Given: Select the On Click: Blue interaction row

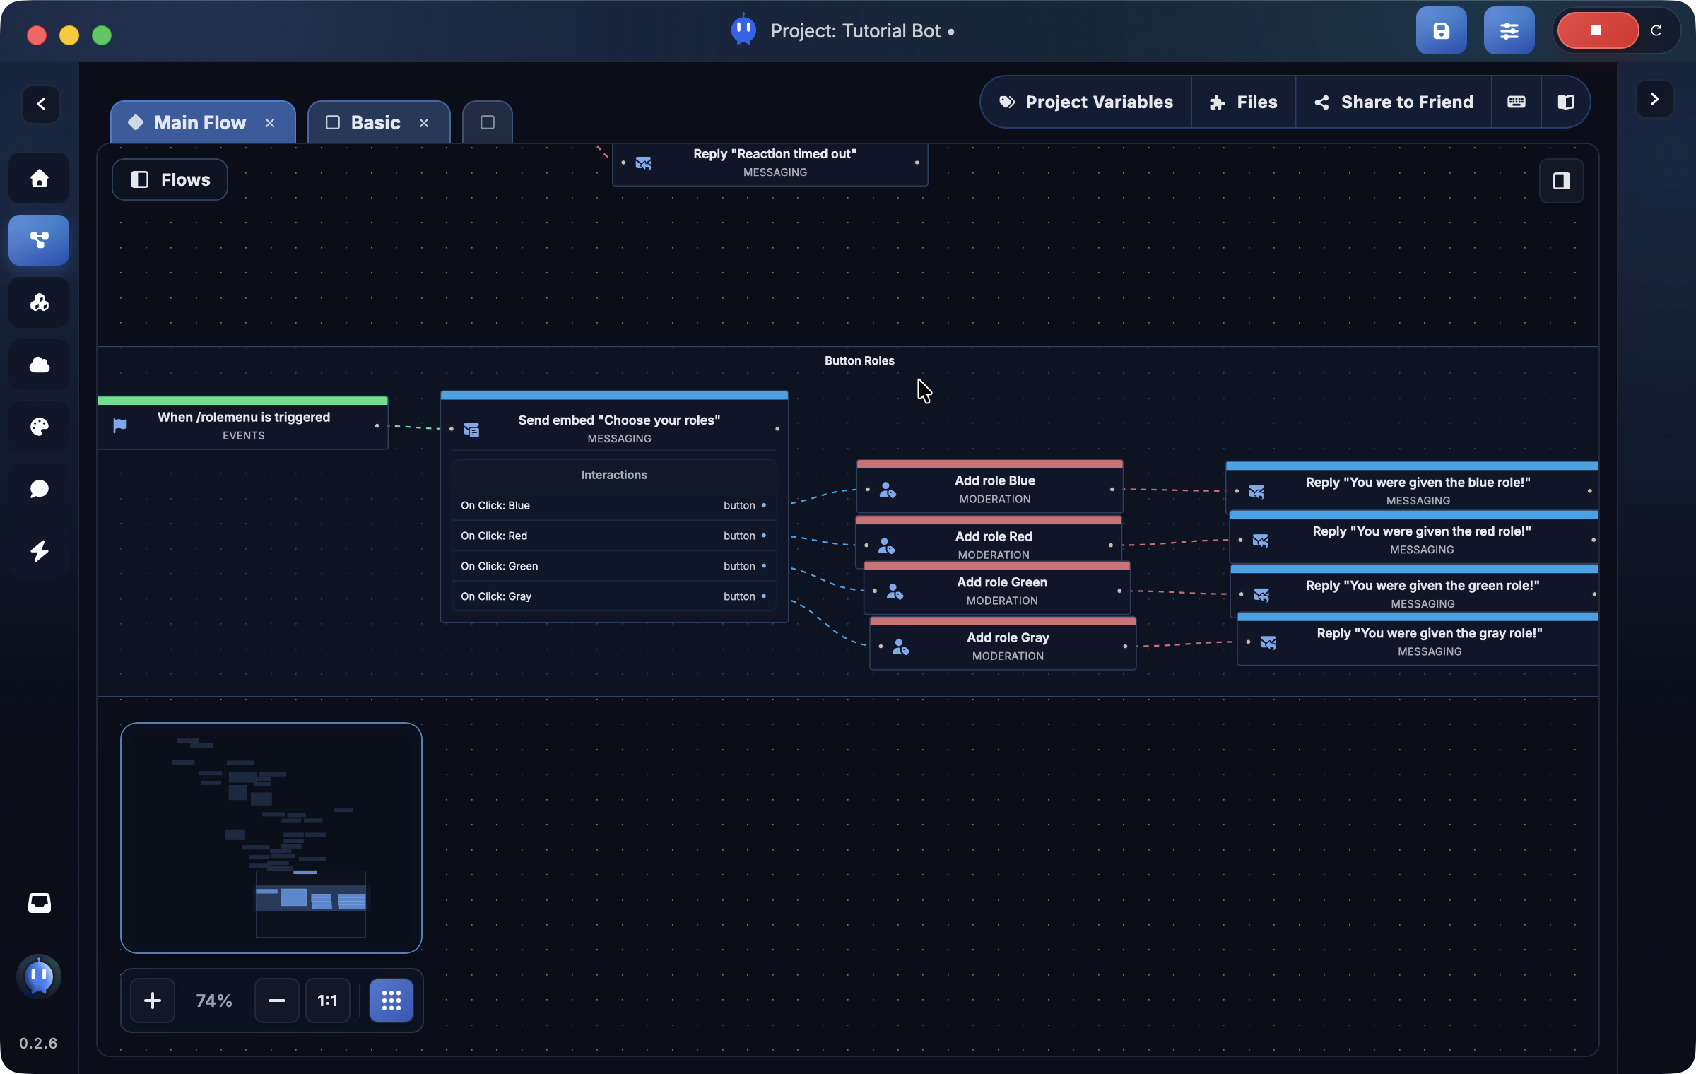Looking at the screenshot, I should click(613, 505).
